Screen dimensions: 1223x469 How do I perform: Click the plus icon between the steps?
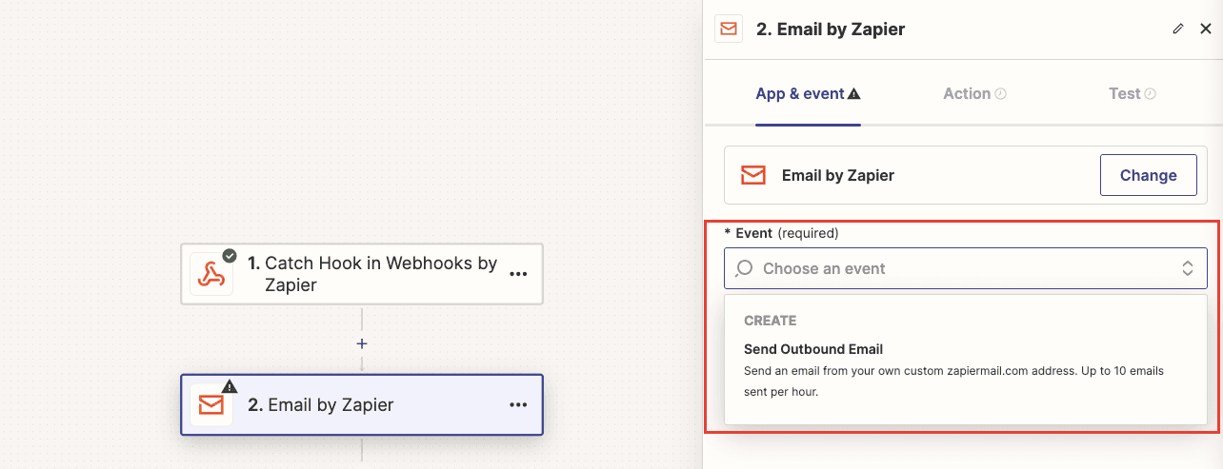(362, 343)
